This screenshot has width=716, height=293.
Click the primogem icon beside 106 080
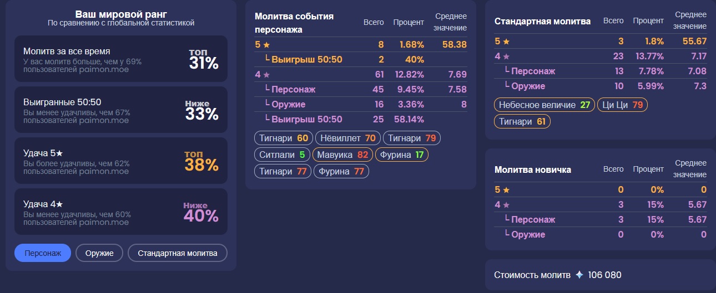[579, 275]
